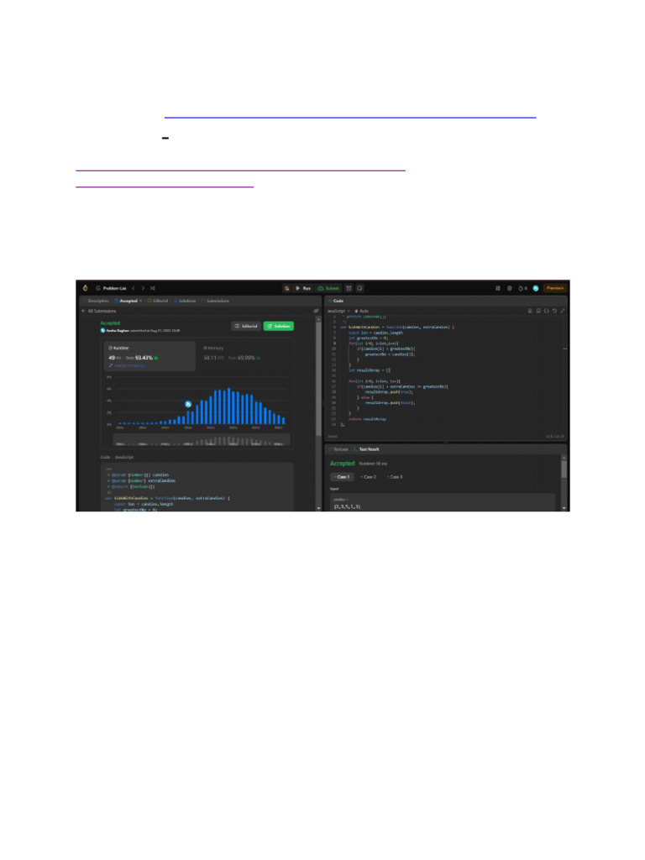Select the Test Result tab
The height and width of the screenshot is (860, 645).
point(366,449)
